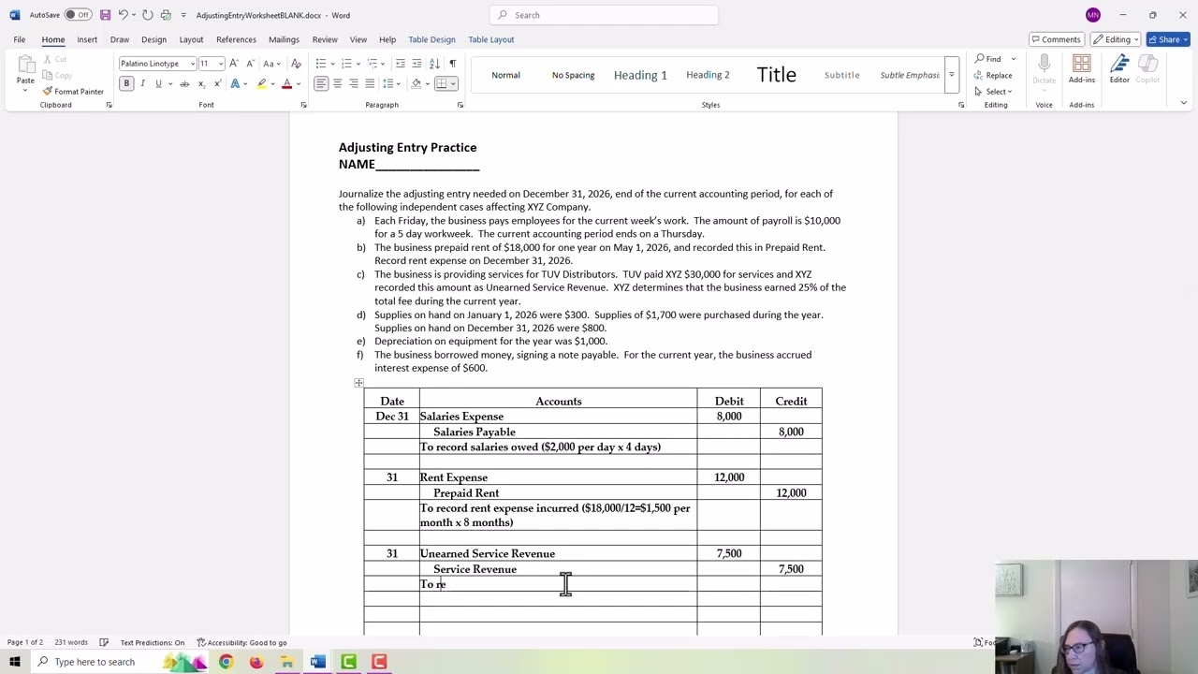1198x674 pixels.
Task: Open font color dropdown arrow
Action: click(299, 83)
